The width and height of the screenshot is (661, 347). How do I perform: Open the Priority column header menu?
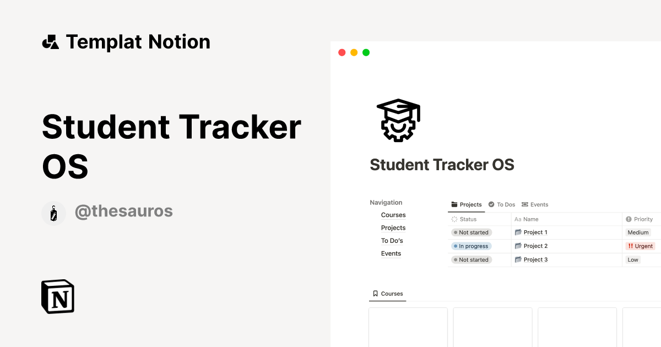pos(643,219)
